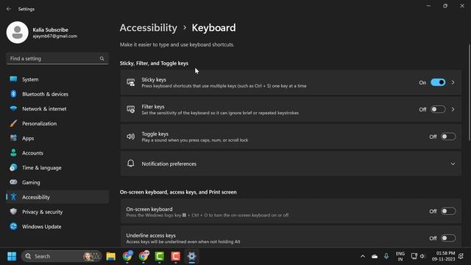The image size is (471, 265).
Task: Click the Accessibility breadcrumb link
Action: 149,28
